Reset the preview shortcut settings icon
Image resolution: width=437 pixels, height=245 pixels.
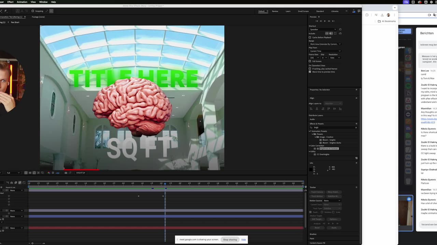pyautogui.click(x=340, y=29)
